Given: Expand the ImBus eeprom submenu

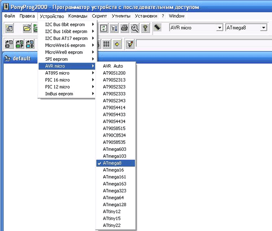Looking at the screenshot, I should coord(67,94).
